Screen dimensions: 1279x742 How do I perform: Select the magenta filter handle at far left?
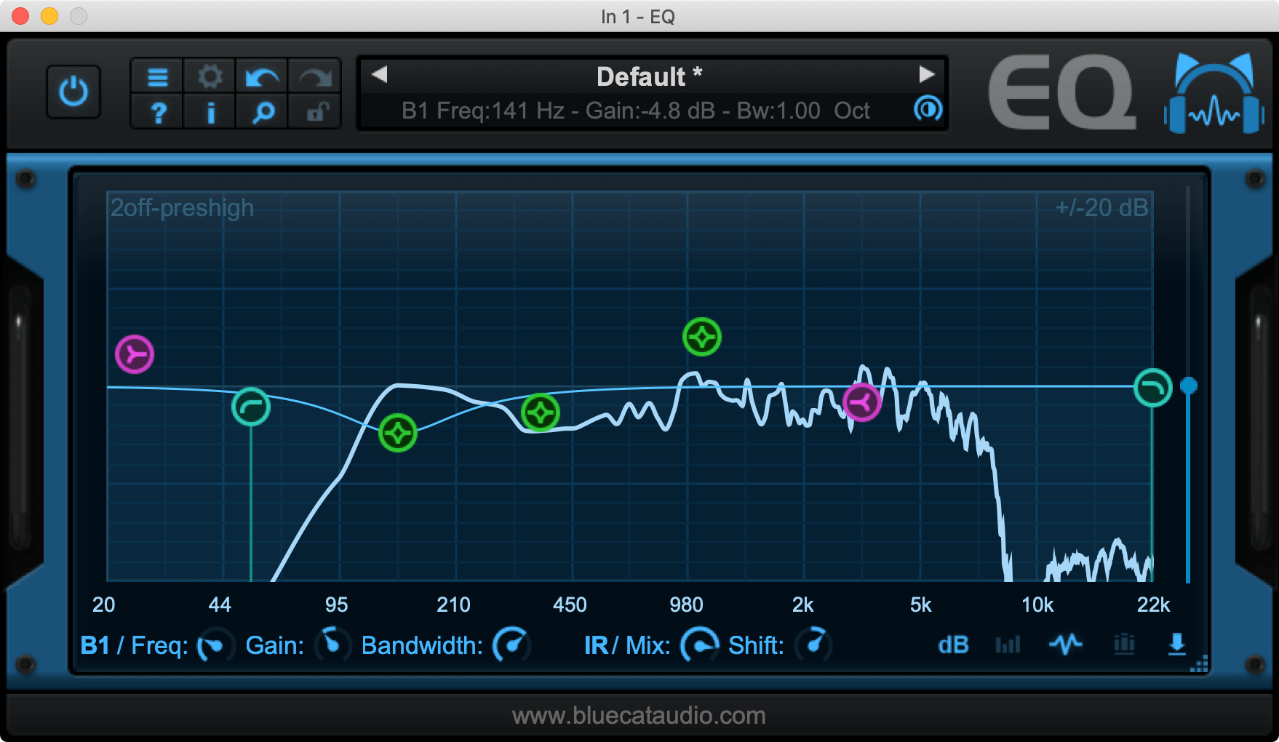tap(135, 354)
